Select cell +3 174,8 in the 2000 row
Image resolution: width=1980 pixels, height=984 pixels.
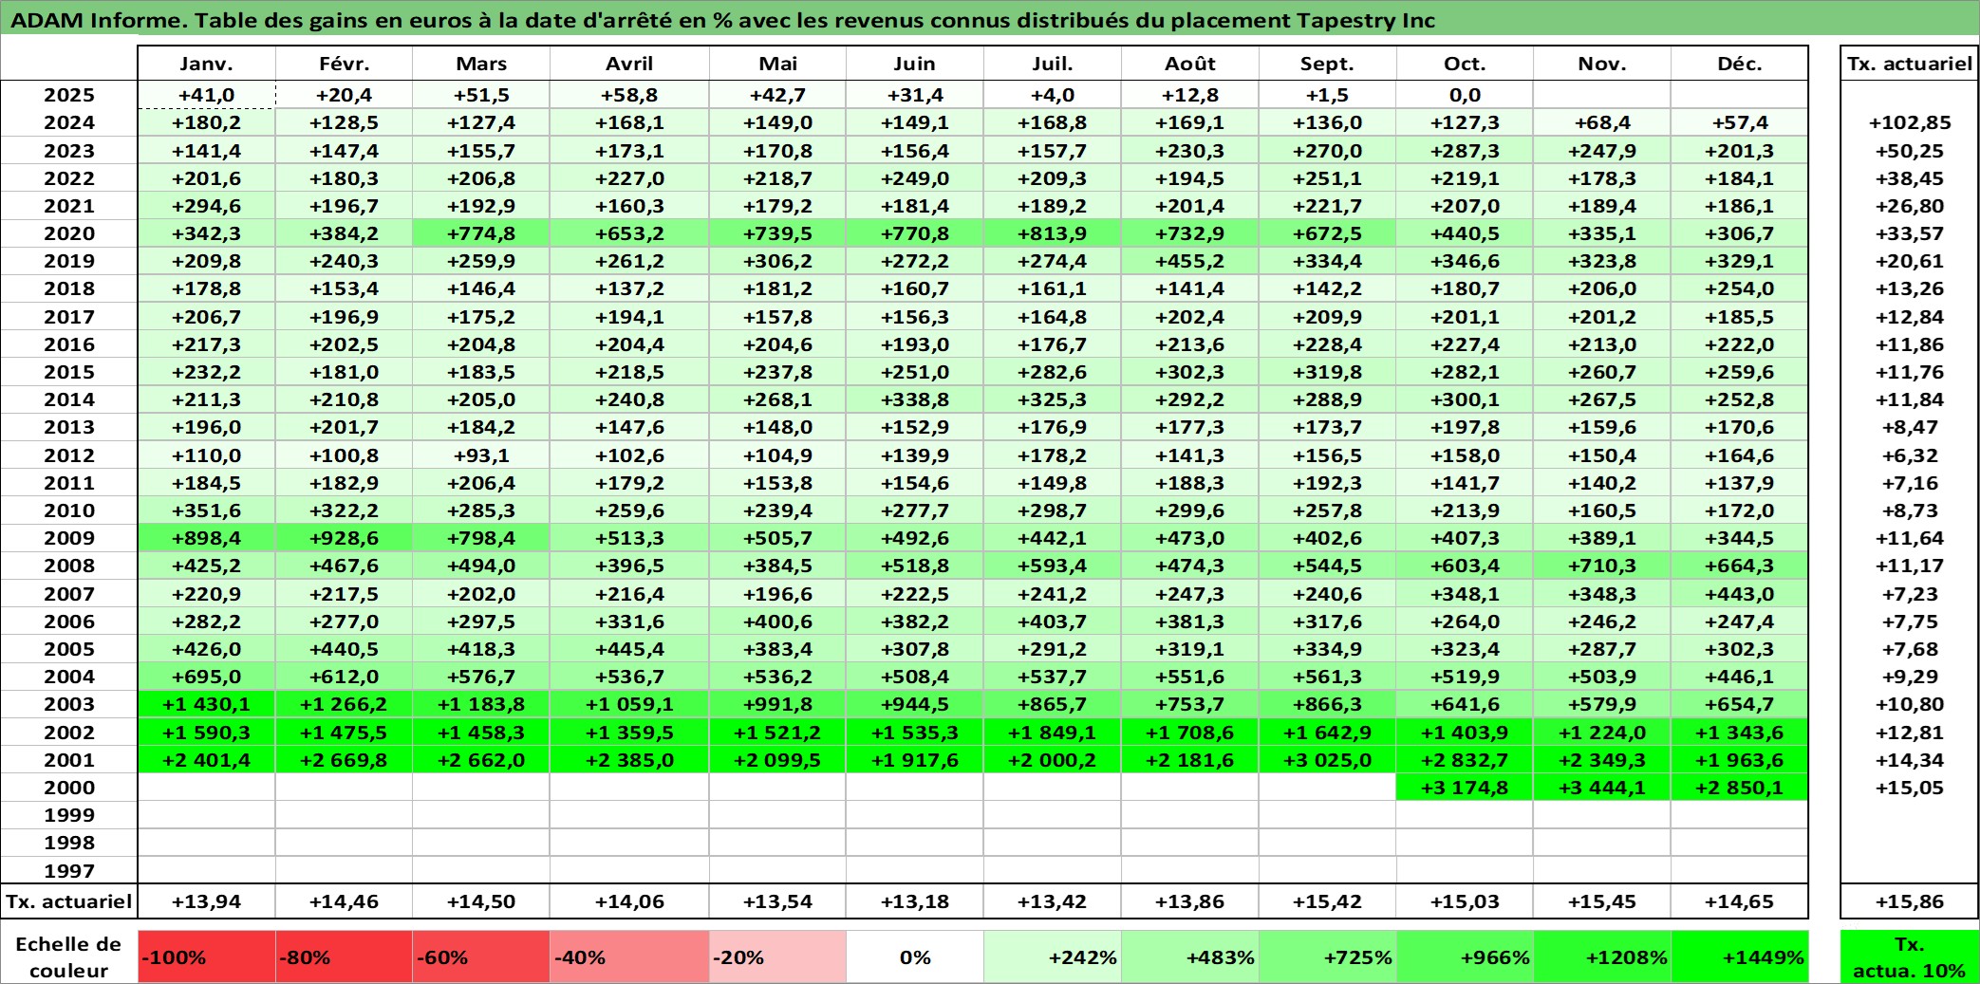click(1465, 788)
